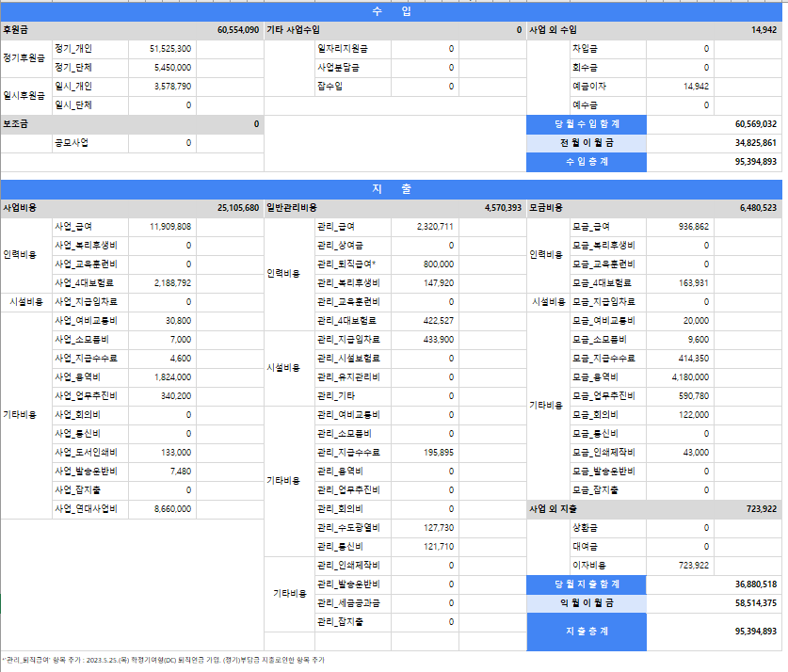
Task: Select the 일반관리비용 total 4,570,393
Action: (503, 208)
